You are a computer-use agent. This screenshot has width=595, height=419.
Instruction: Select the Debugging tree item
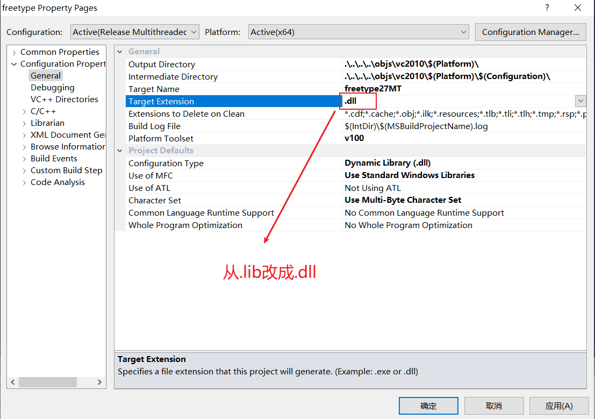[52, 88]
